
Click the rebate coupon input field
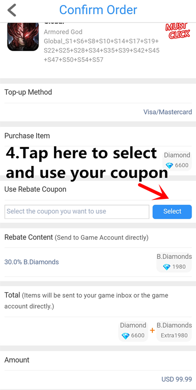pyautogui.click(x=77, y=212)
